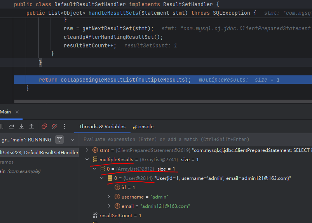Select the DefaultResultSetHandler stack frame

[x=39, y=153]
